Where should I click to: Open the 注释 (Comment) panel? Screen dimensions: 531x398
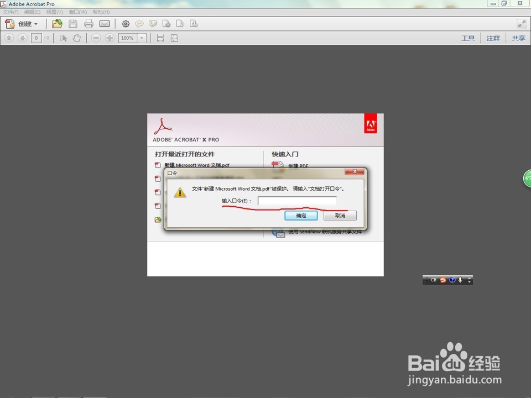pyautogui.click(x=493, y=38)
